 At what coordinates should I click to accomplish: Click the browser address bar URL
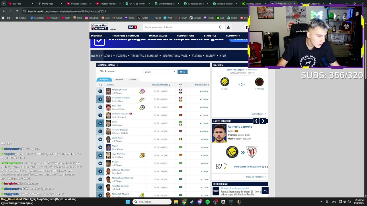pos(67,11)
